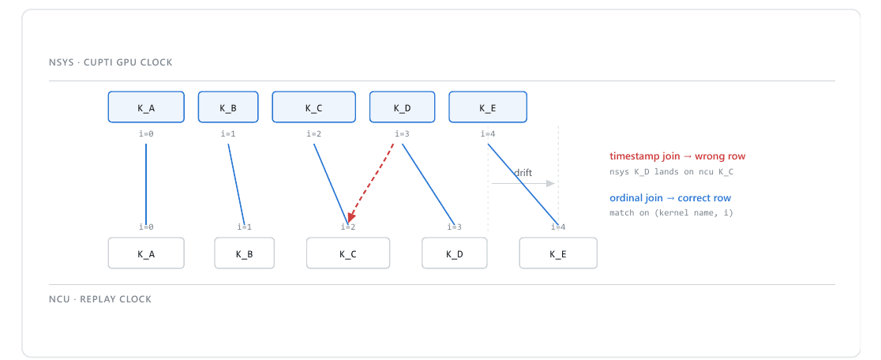Click the top K_E kernel box
This screenshot has height=360, width=881.
488,107
